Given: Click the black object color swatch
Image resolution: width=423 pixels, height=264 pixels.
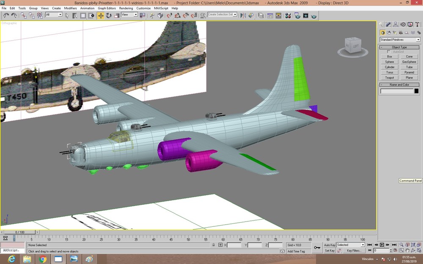Looking at the screenshot, I should (416, 91).
